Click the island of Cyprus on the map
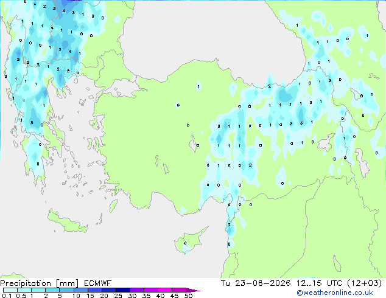 click(189, 240)
